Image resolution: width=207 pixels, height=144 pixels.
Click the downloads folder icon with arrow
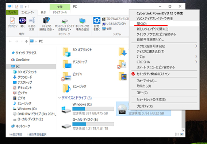pyautogui.click(x=123, y=52)
